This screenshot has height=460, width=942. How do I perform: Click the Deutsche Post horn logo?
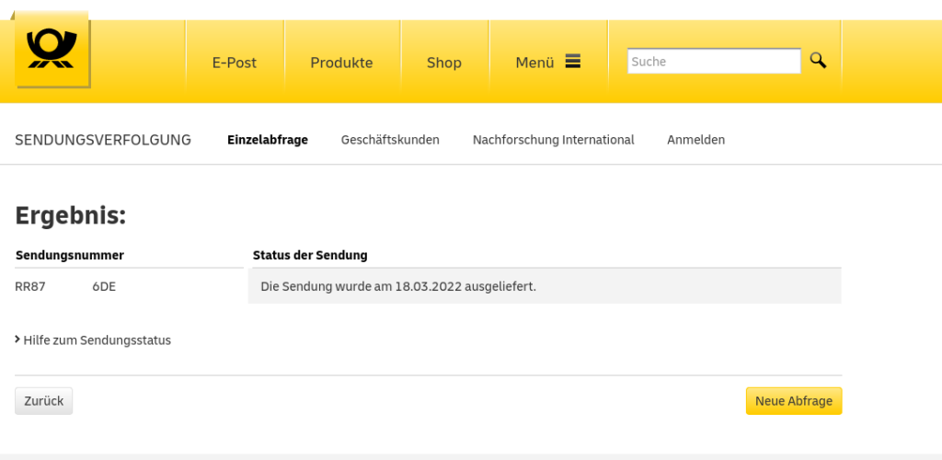click(52, 50)
